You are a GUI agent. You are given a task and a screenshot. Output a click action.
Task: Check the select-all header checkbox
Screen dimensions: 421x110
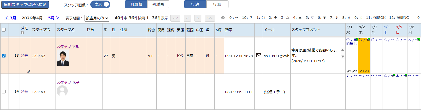[x=4, y=30]
